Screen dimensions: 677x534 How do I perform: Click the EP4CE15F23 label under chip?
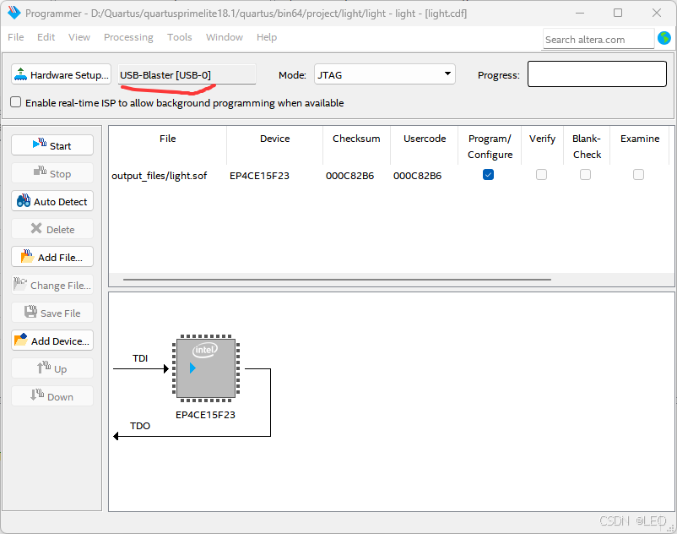coord(205,415)
